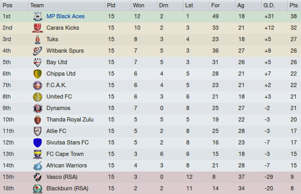The width and height of the screenshot is (301, 194).
Task: Click the Chippa Utd yellow shield badge
Action: (x=38, y=74)
